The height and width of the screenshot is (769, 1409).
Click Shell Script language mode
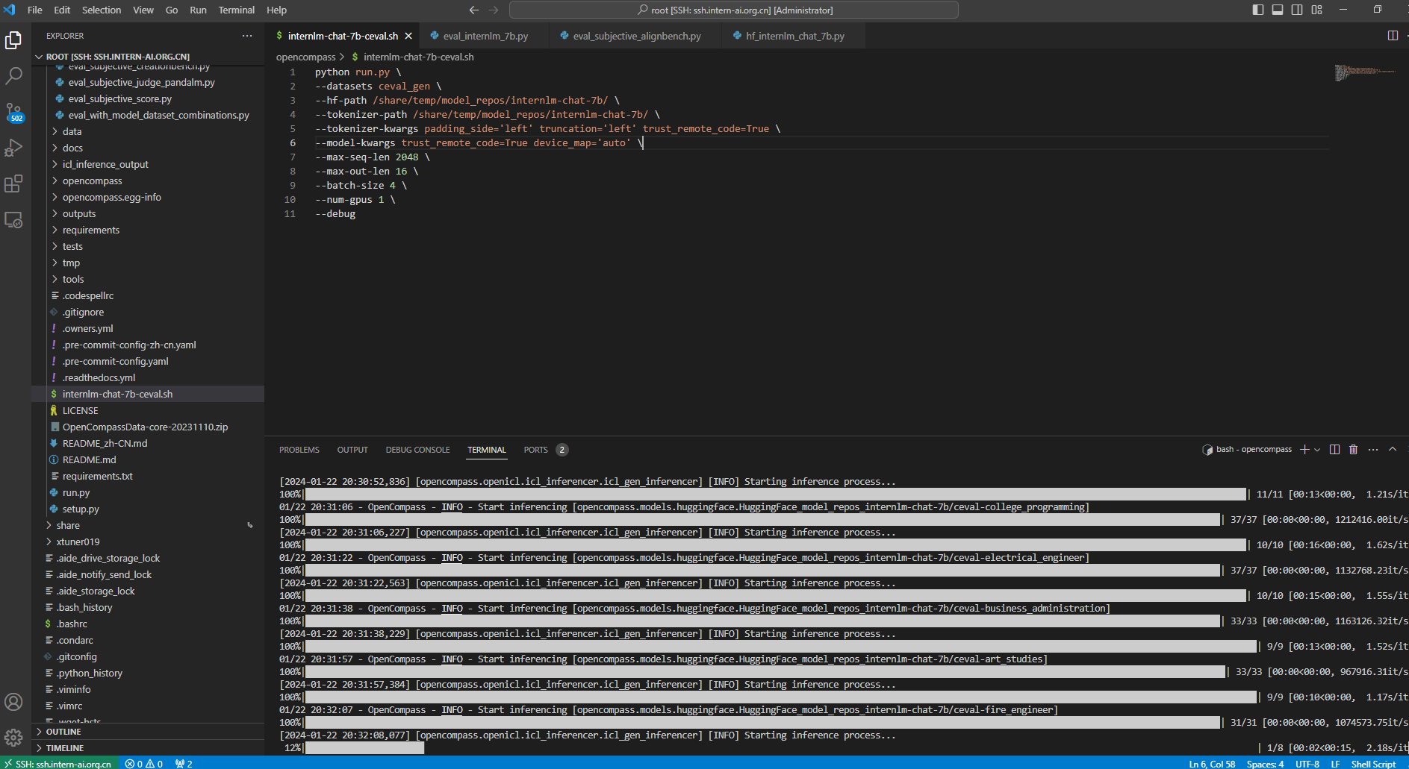[x=1372, y=763]
